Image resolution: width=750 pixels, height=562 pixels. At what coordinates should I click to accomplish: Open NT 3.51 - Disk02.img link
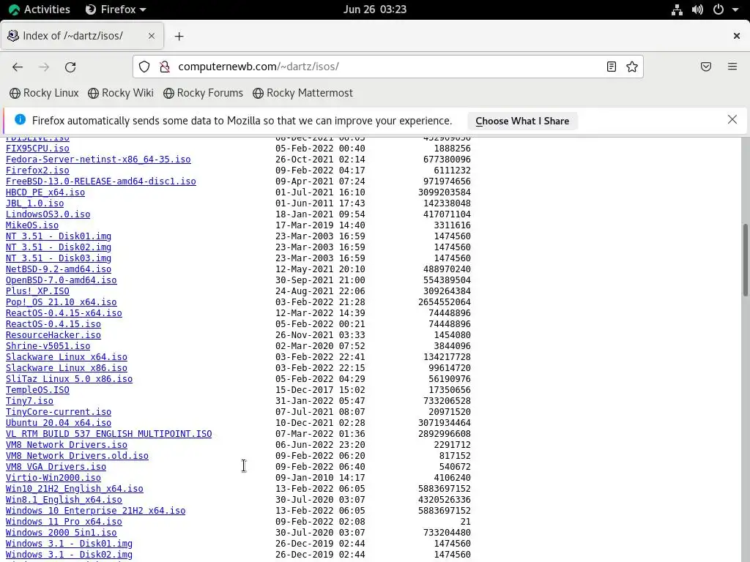point(59,247)
